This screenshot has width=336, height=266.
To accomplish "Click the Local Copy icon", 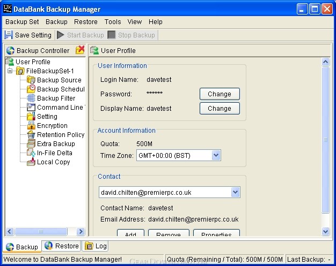I will [x=31, y=162].
